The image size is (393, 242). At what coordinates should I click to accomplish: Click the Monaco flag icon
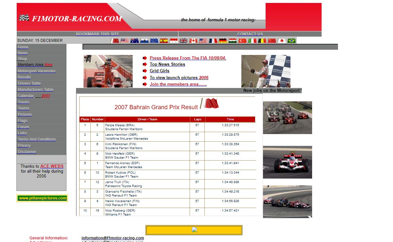(x=174, y=41)
